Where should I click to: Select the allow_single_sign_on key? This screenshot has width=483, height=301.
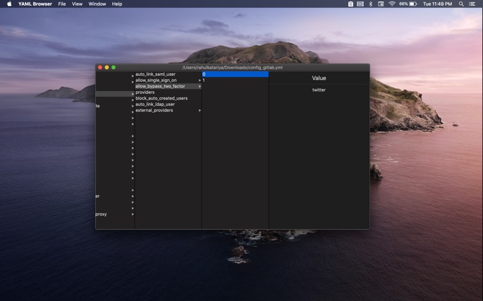pos(168,80)
